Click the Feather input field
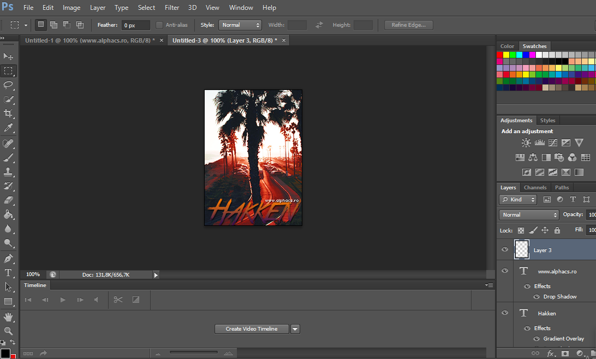Screen dimensions: 596x359 tap(136, 25)
